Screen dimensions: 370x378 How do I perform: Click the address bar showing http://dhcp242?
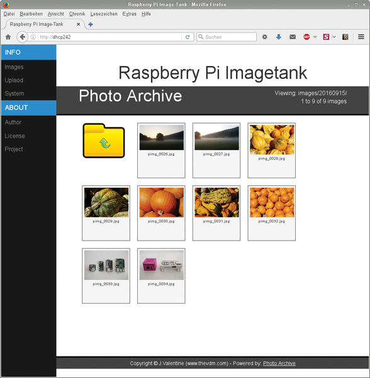tap(109, 37)
